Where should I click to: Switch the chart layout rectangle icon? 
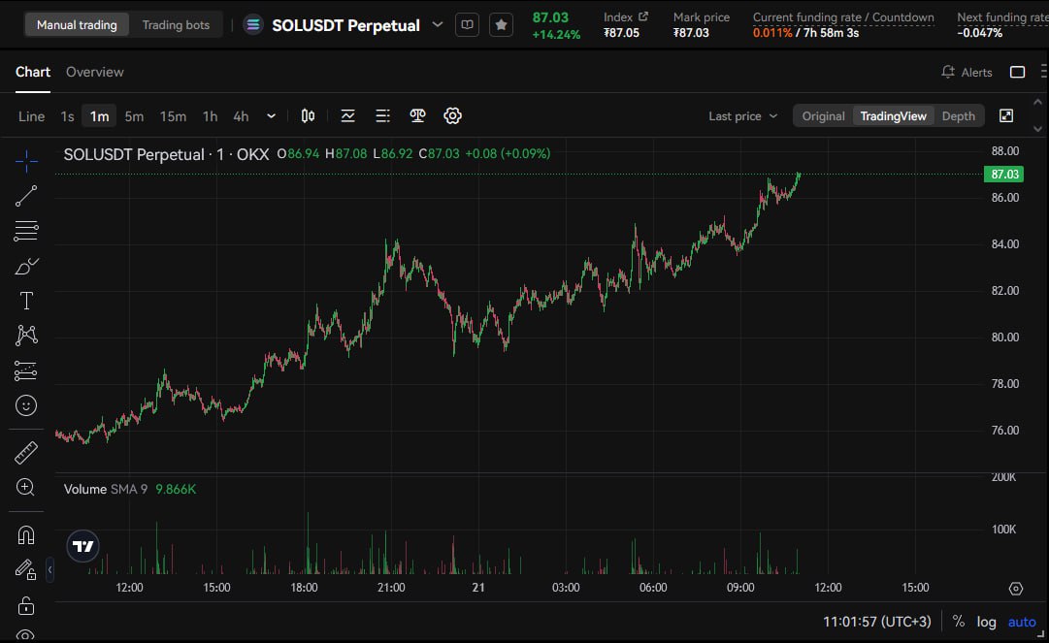pos(1018,72)
